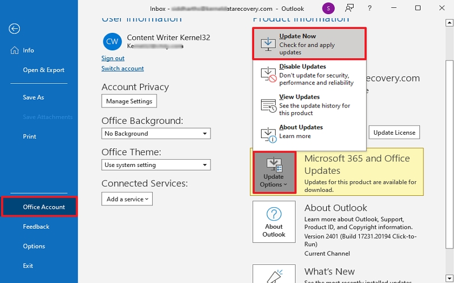
Task: Open Office Account in the sidebar
Action: pos(39,207)
